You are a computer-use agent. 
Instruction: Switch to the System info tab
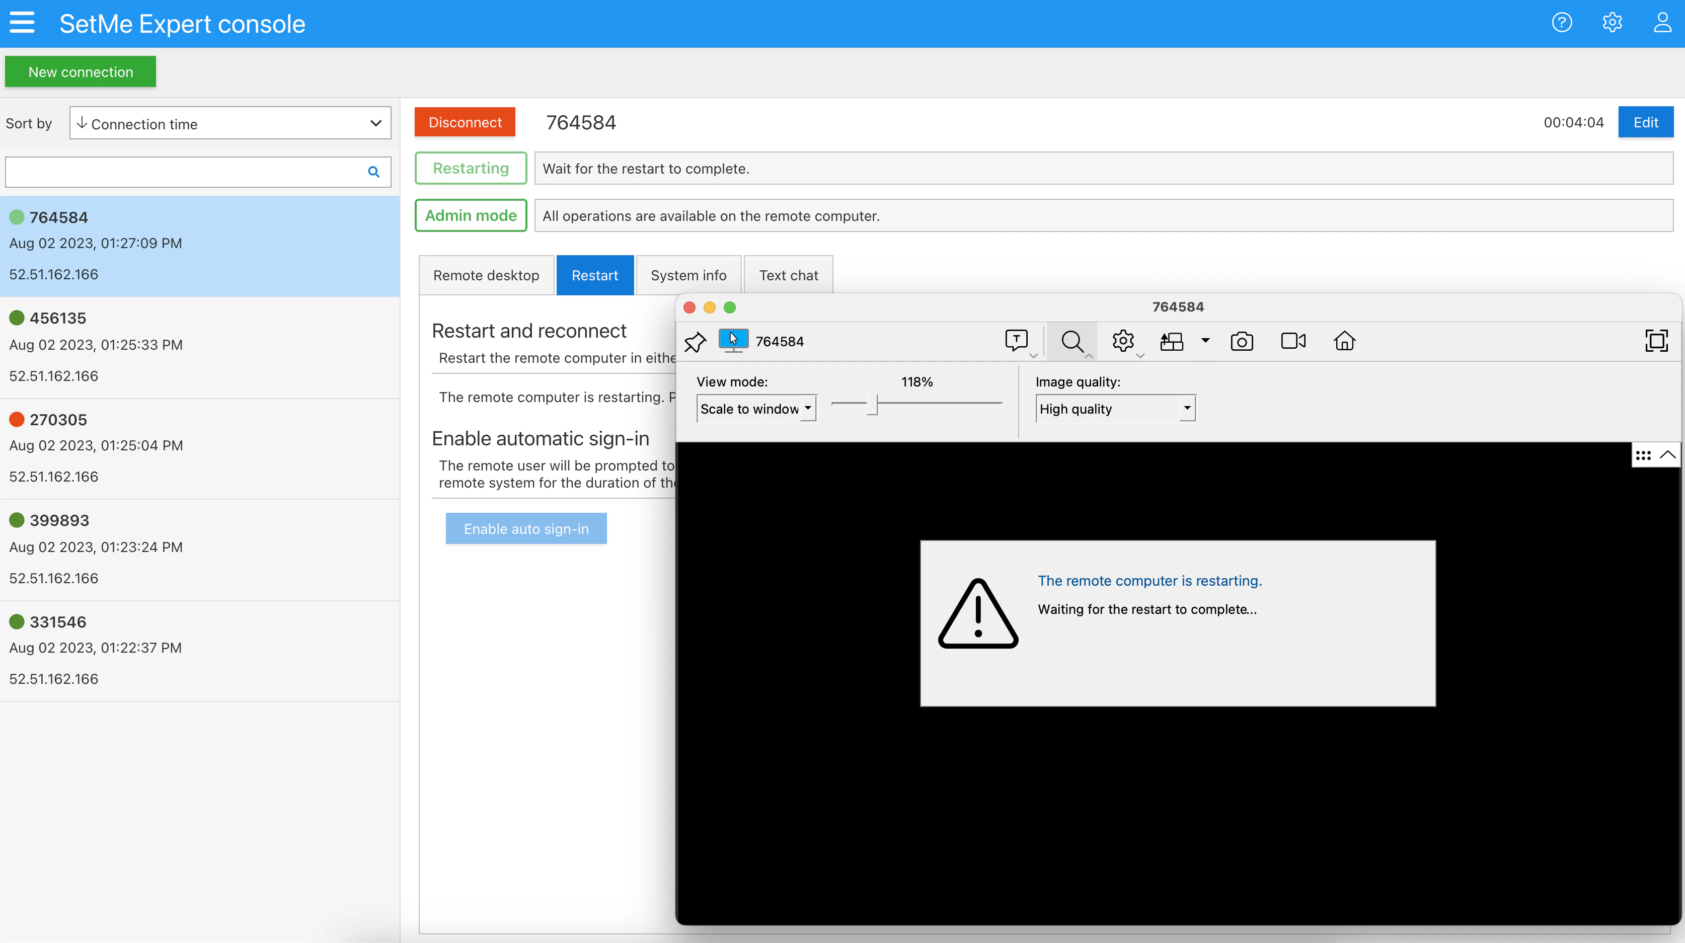click(x=688, y=275)
